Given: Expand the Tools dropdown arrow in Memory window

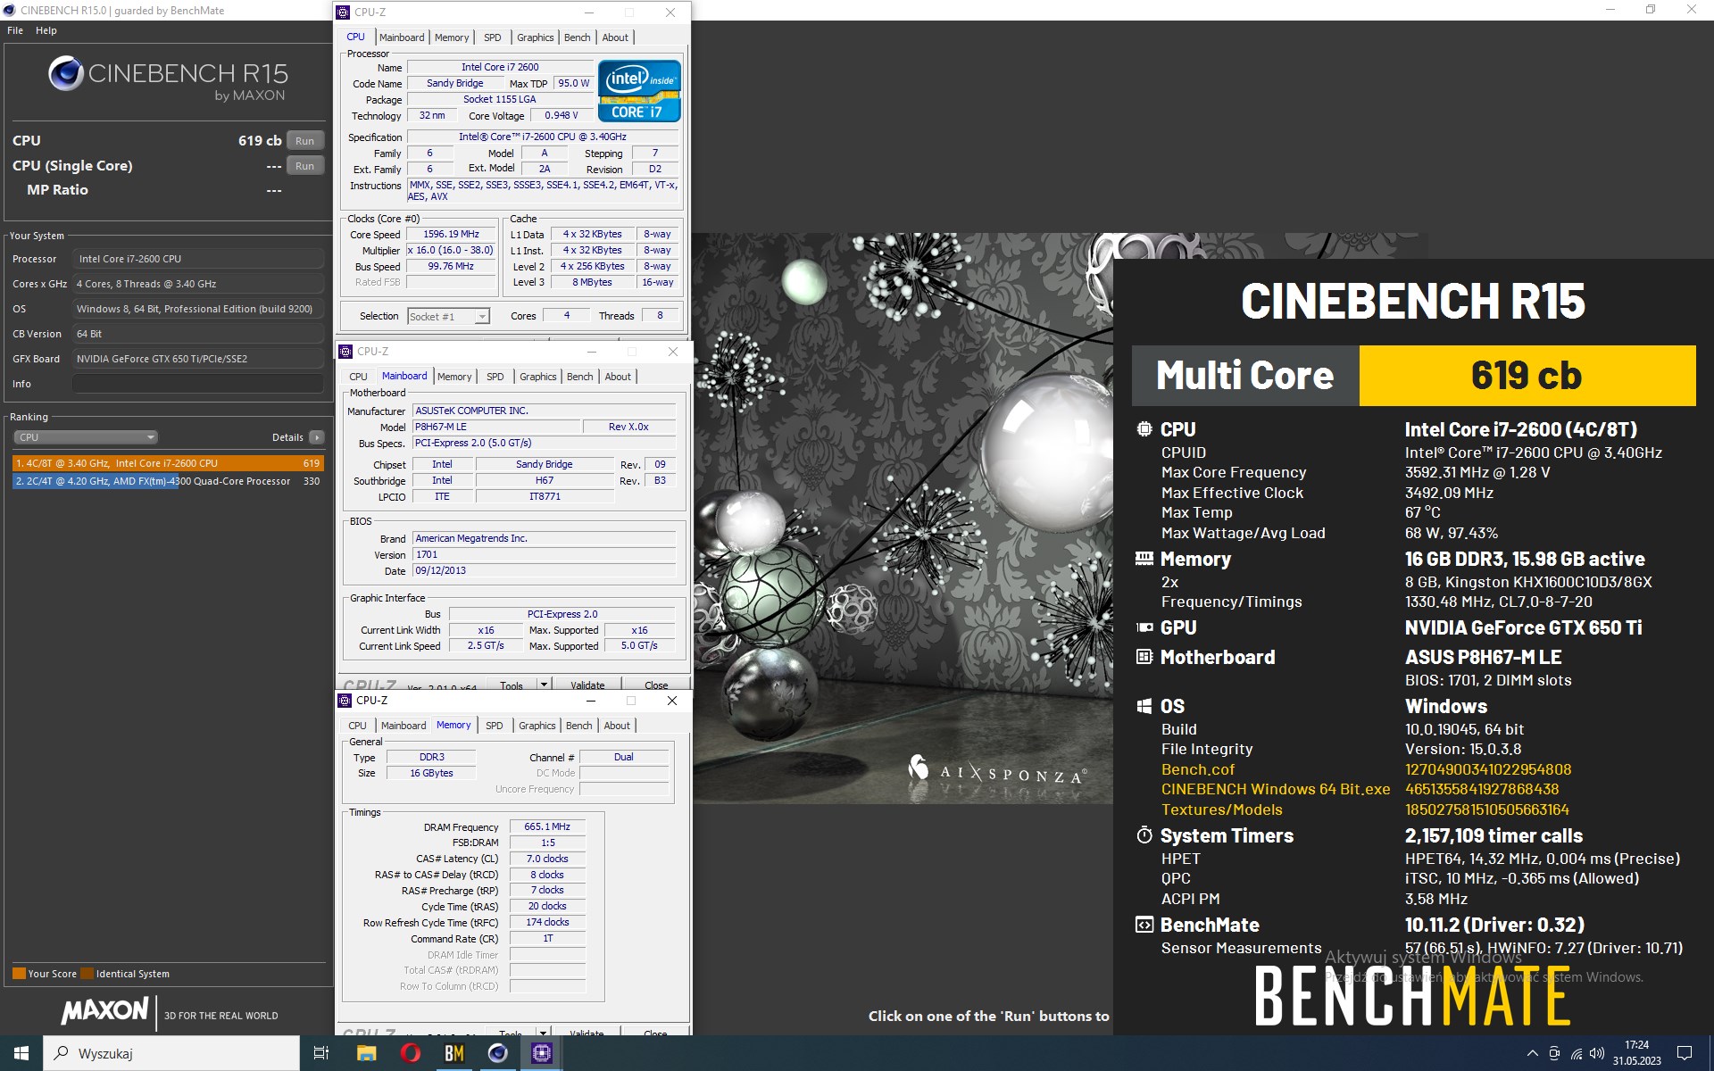Looking at the screenshot, I should [x=543, y=1032].
